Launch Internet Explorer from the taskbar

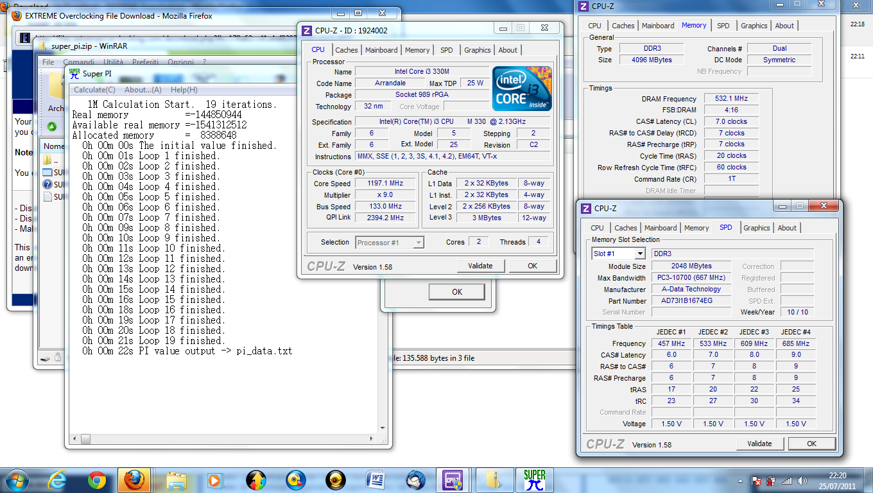tap(58, 480)
